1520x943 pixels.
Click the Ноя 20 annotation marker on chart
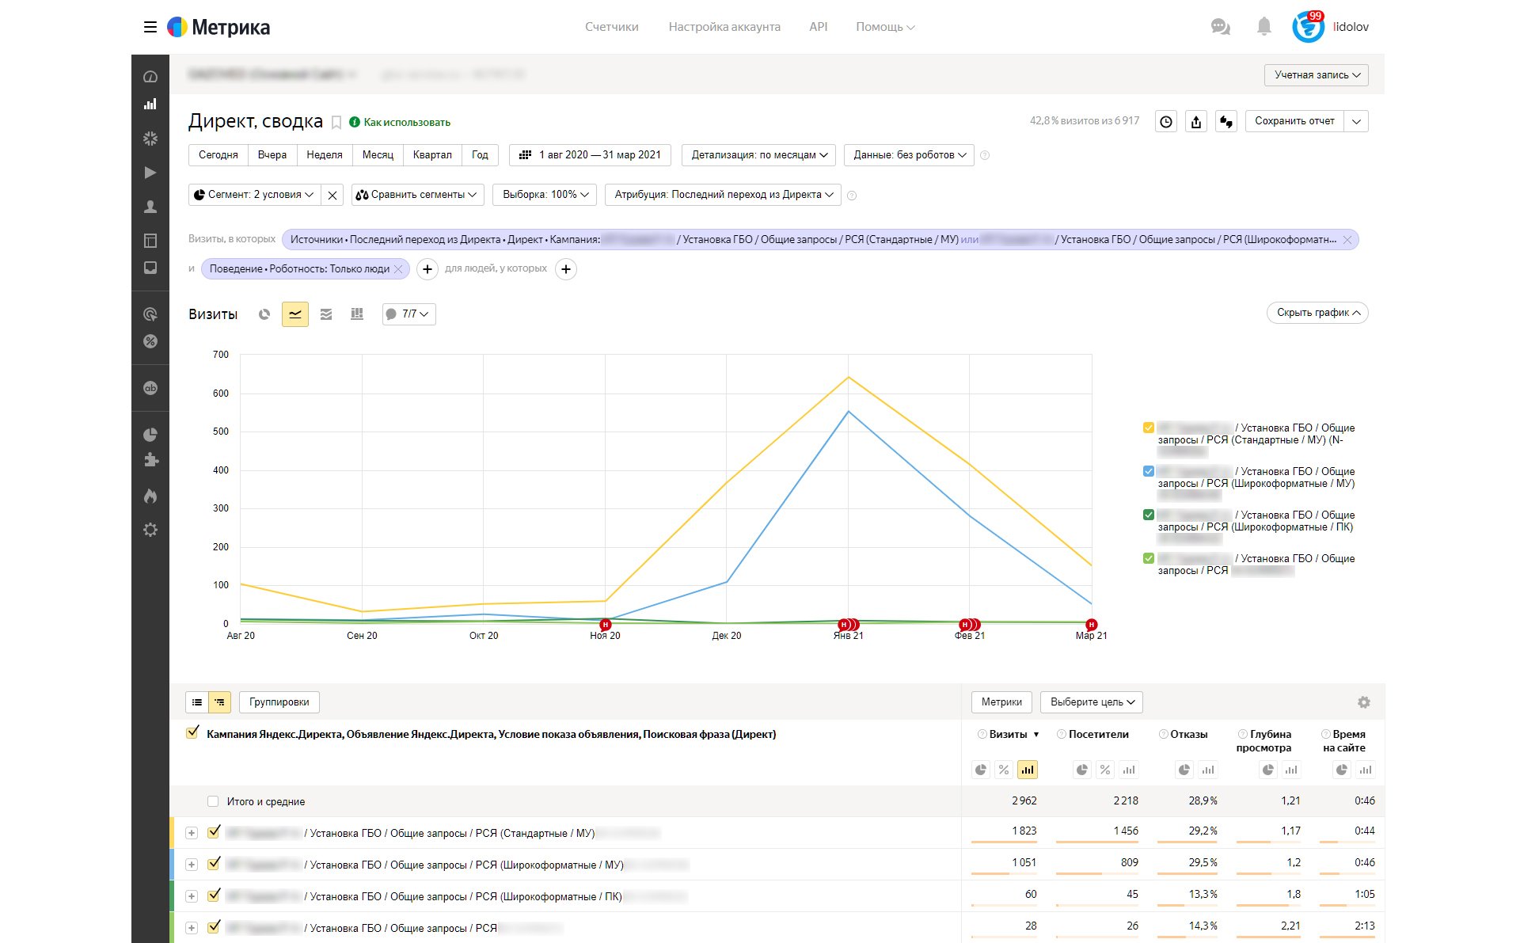click(606, 625)
